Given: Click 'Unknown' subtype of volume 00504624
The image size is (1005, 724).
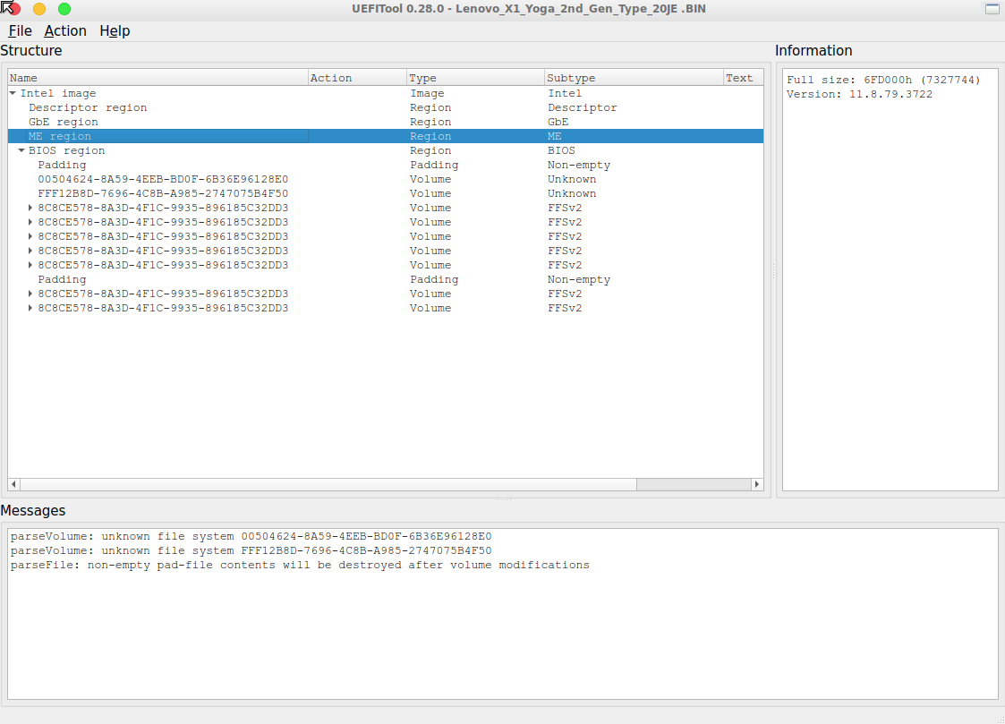Looking at the screenshot, I should 572,179.
